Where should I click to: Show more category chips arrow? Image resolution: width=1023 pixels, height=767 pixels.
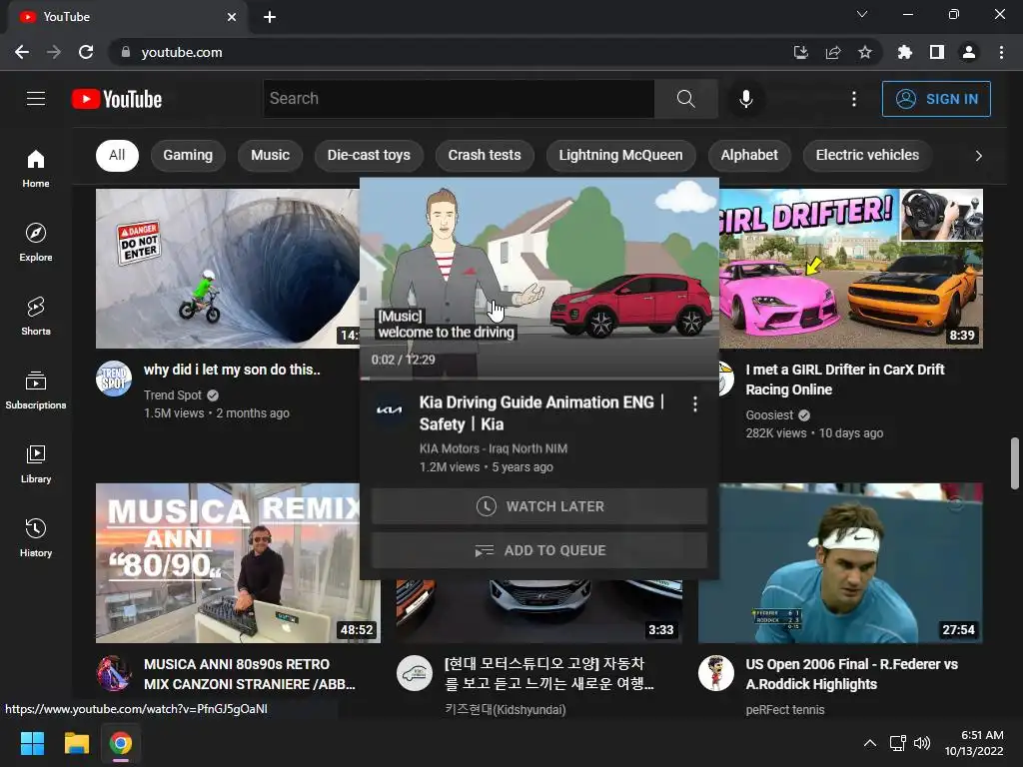point(978,155)
